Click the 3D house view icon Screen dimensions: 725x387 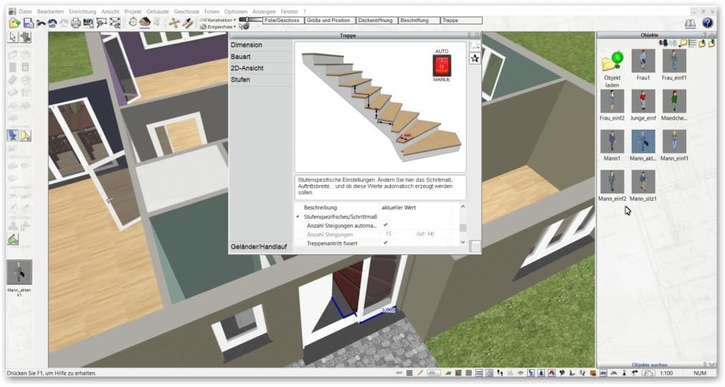pos(145,22)
